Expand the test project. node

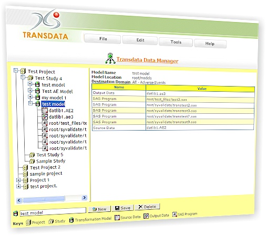18,186
